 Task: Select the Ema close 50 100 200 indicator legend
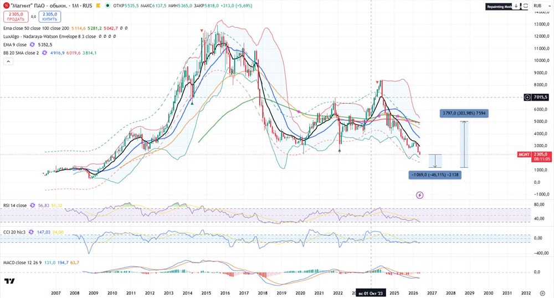point(36,28)
